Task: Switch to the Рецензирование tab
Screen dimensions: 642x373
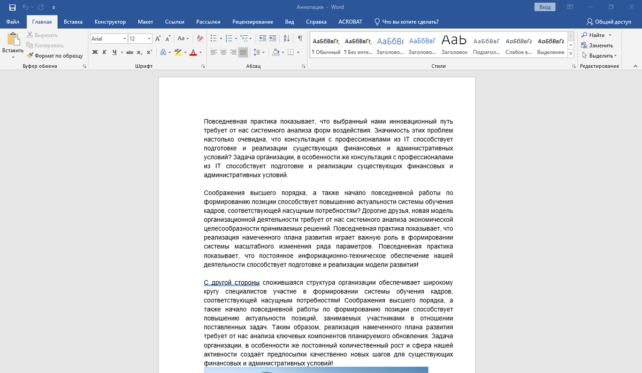Action: 253,22
